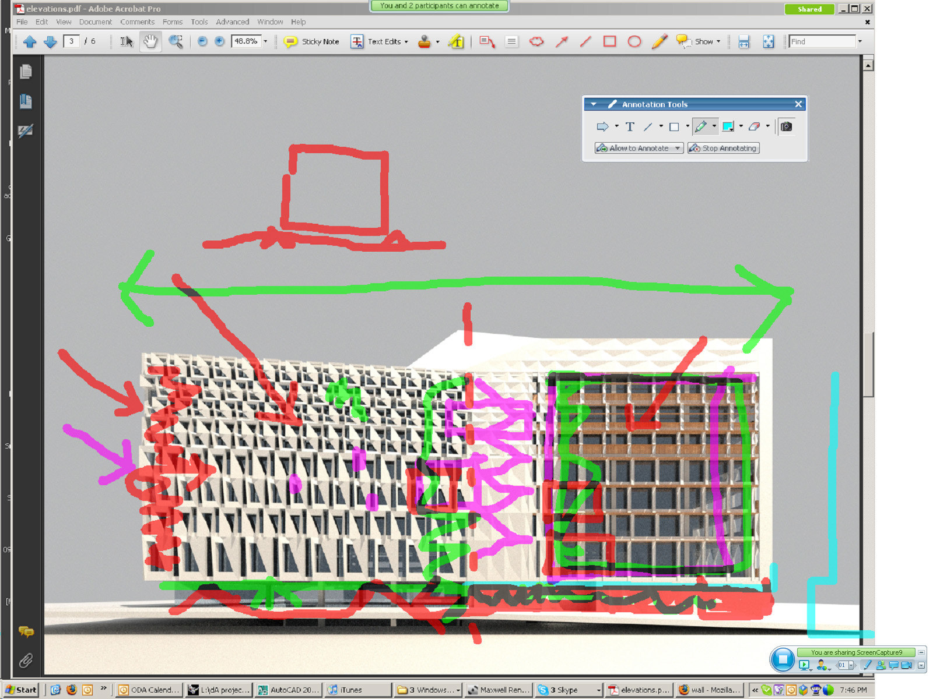Click the green Shared status button
The width and height of the screenshot is (933, 699).
click(x=809, y=9)
